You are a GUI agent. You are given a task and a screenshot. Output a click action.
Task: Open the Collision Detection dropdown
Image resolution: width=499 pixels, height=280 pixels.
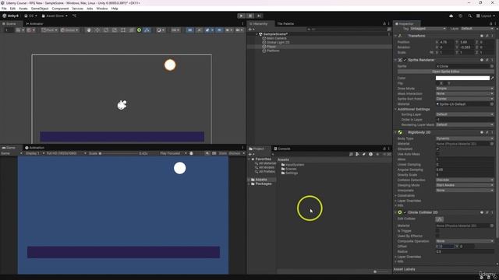point(465,180)
